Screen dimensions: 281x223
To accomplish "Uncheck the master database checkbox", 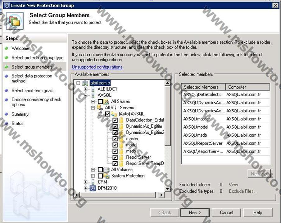I will coord(115,139).
